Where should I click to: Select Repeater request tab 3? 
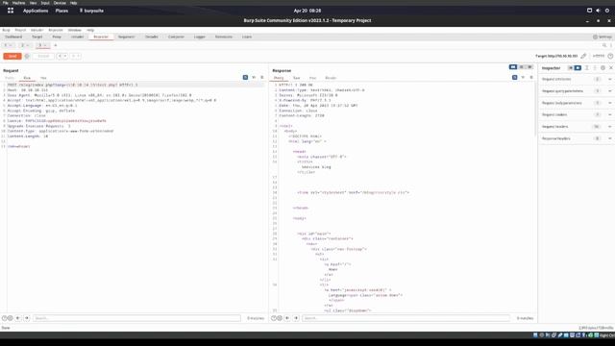click(x=42, y=45)
